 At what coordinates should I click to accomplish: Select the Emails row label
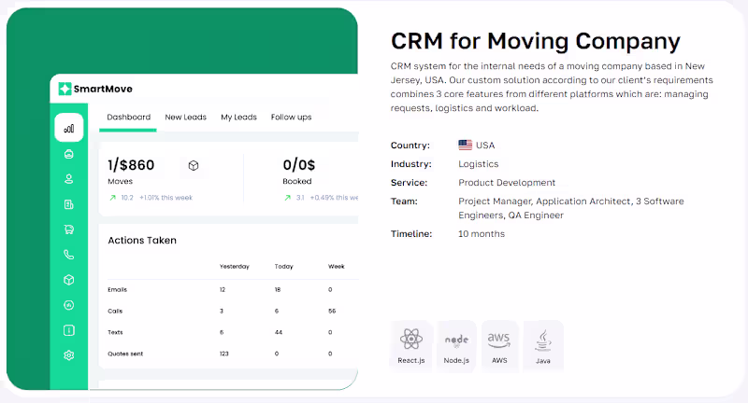tap(118, 289)
